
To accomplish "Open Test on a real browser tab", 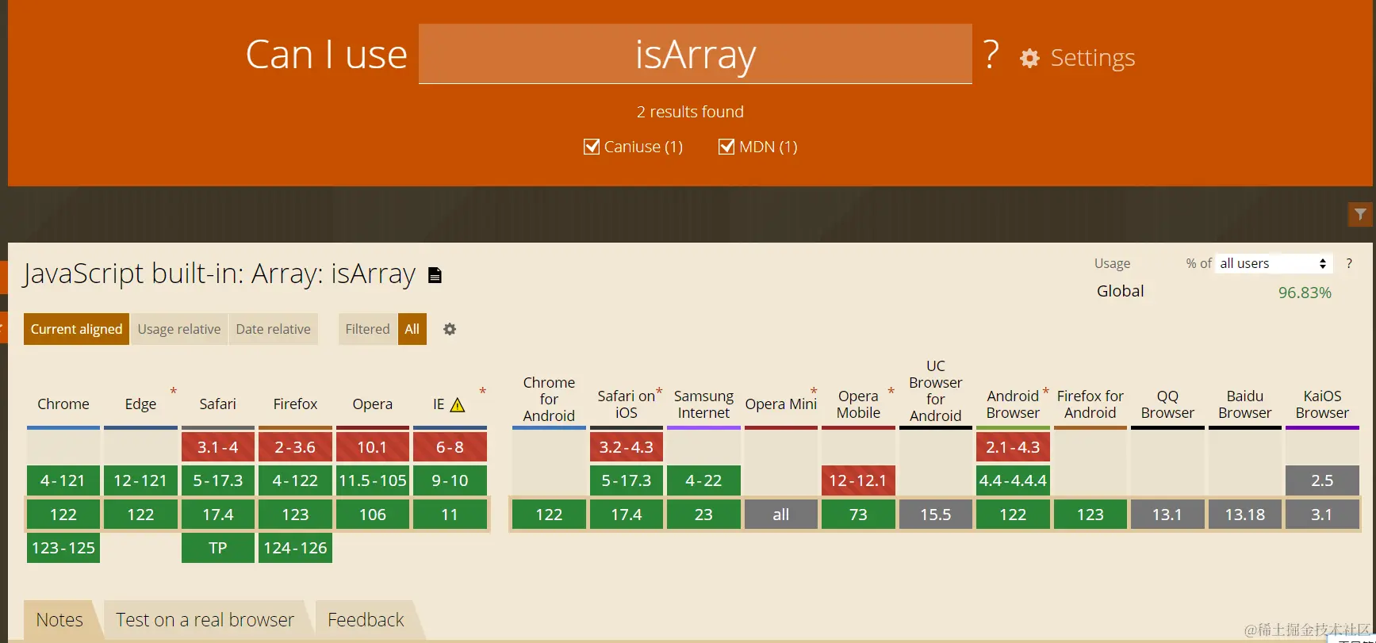I will pyautogui.click(x=205, y=620).
